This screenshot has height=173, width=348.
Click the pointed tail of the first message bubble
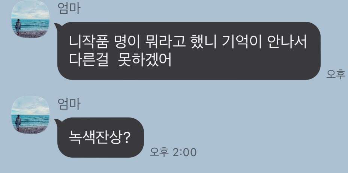point(56,26)
